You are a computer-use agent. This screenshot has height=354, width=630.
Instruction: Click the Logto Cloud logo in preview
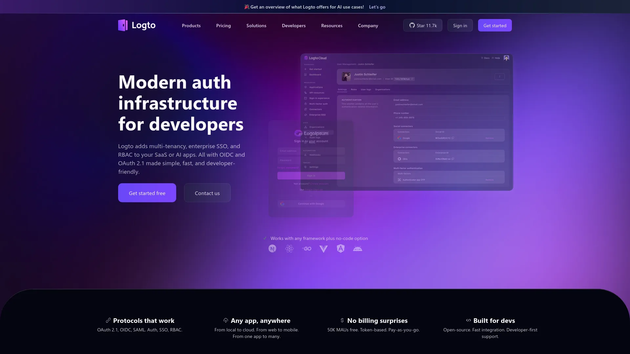[x=315, y=58]
